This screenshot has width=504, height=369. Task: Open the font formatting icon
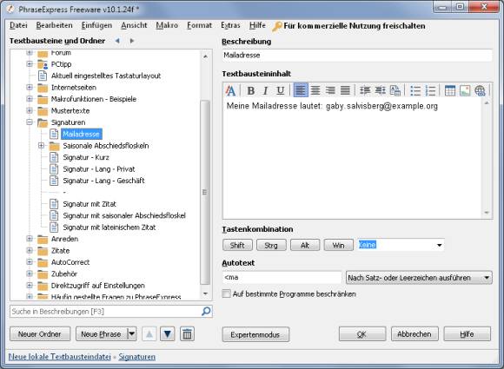pos(230,90)
